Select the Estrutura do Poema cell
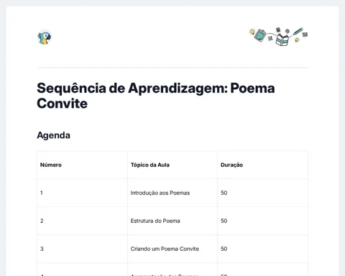Viewport: 345px width, 276px height. (x=155, y=221)
